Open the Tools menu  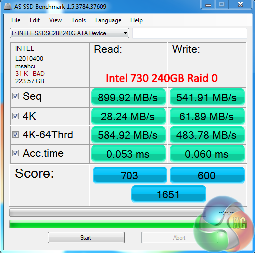pos(78,20)
